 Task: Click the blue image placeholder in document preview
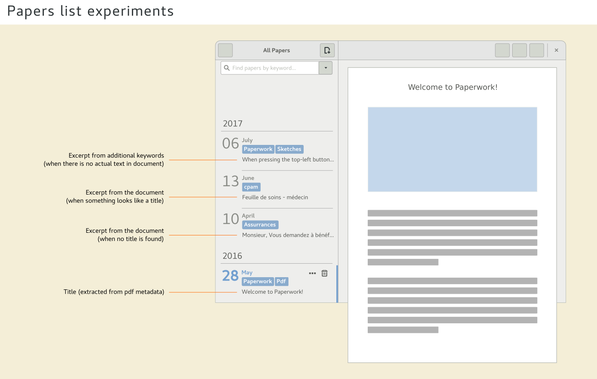point(453,149)
